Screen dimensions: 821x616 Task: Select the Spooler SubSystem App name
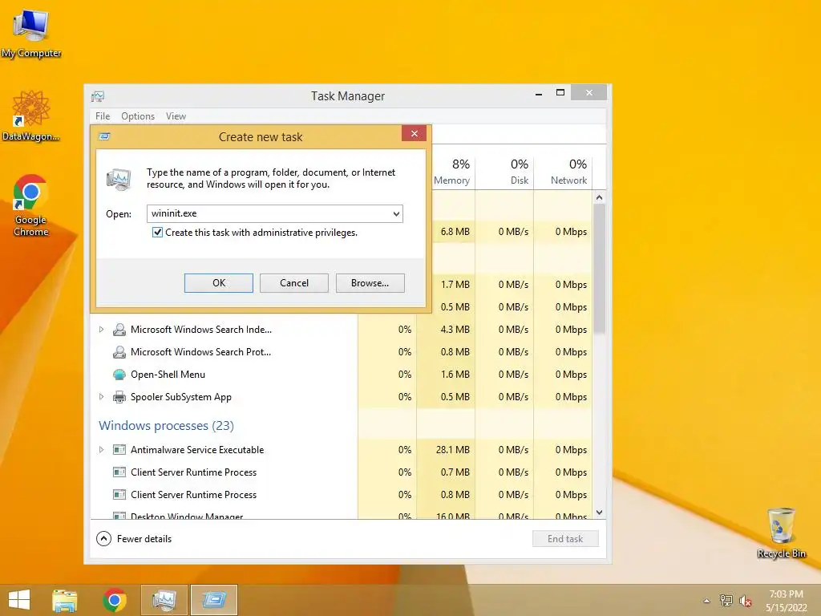click(181, 397)
